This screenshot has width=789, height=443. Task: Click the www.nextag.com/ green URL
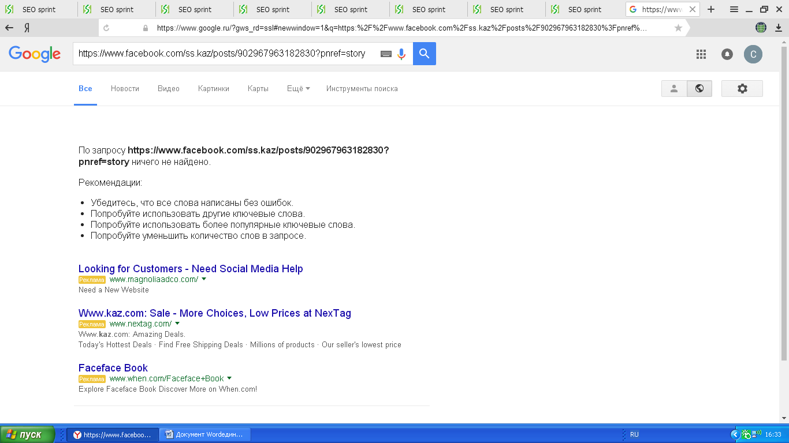[x=140, y=324]
